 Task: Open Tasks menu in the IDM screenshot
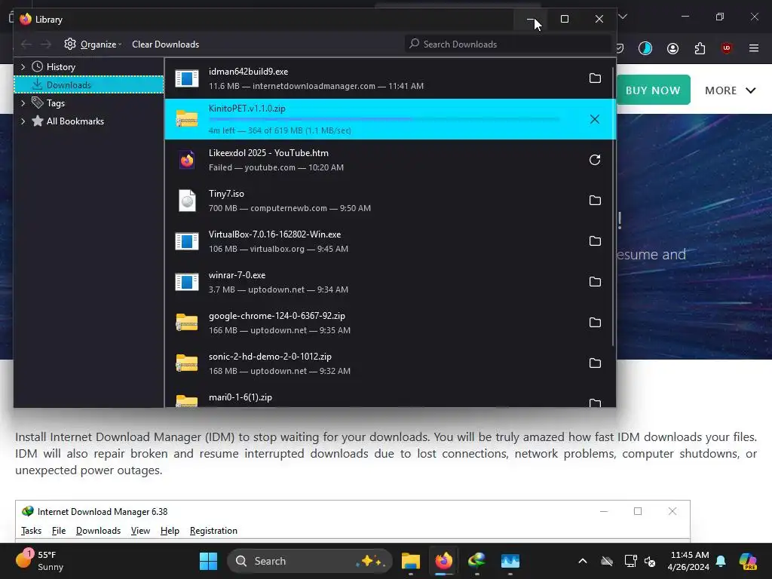tap(31, 531)
